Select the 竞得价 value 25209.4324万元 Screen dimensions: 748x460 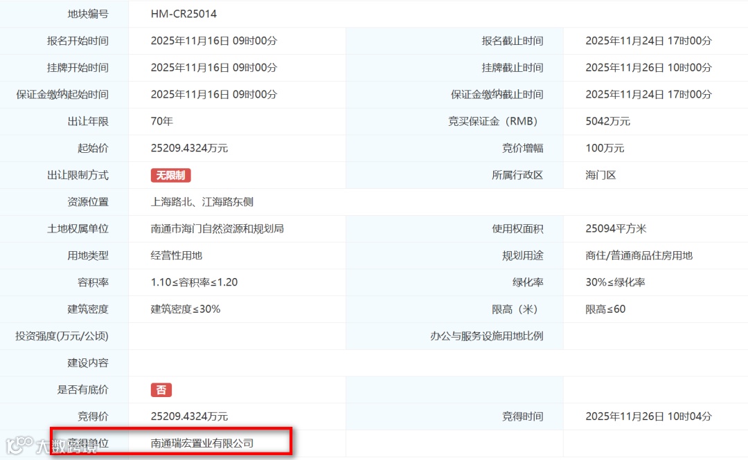coord(189,416)
